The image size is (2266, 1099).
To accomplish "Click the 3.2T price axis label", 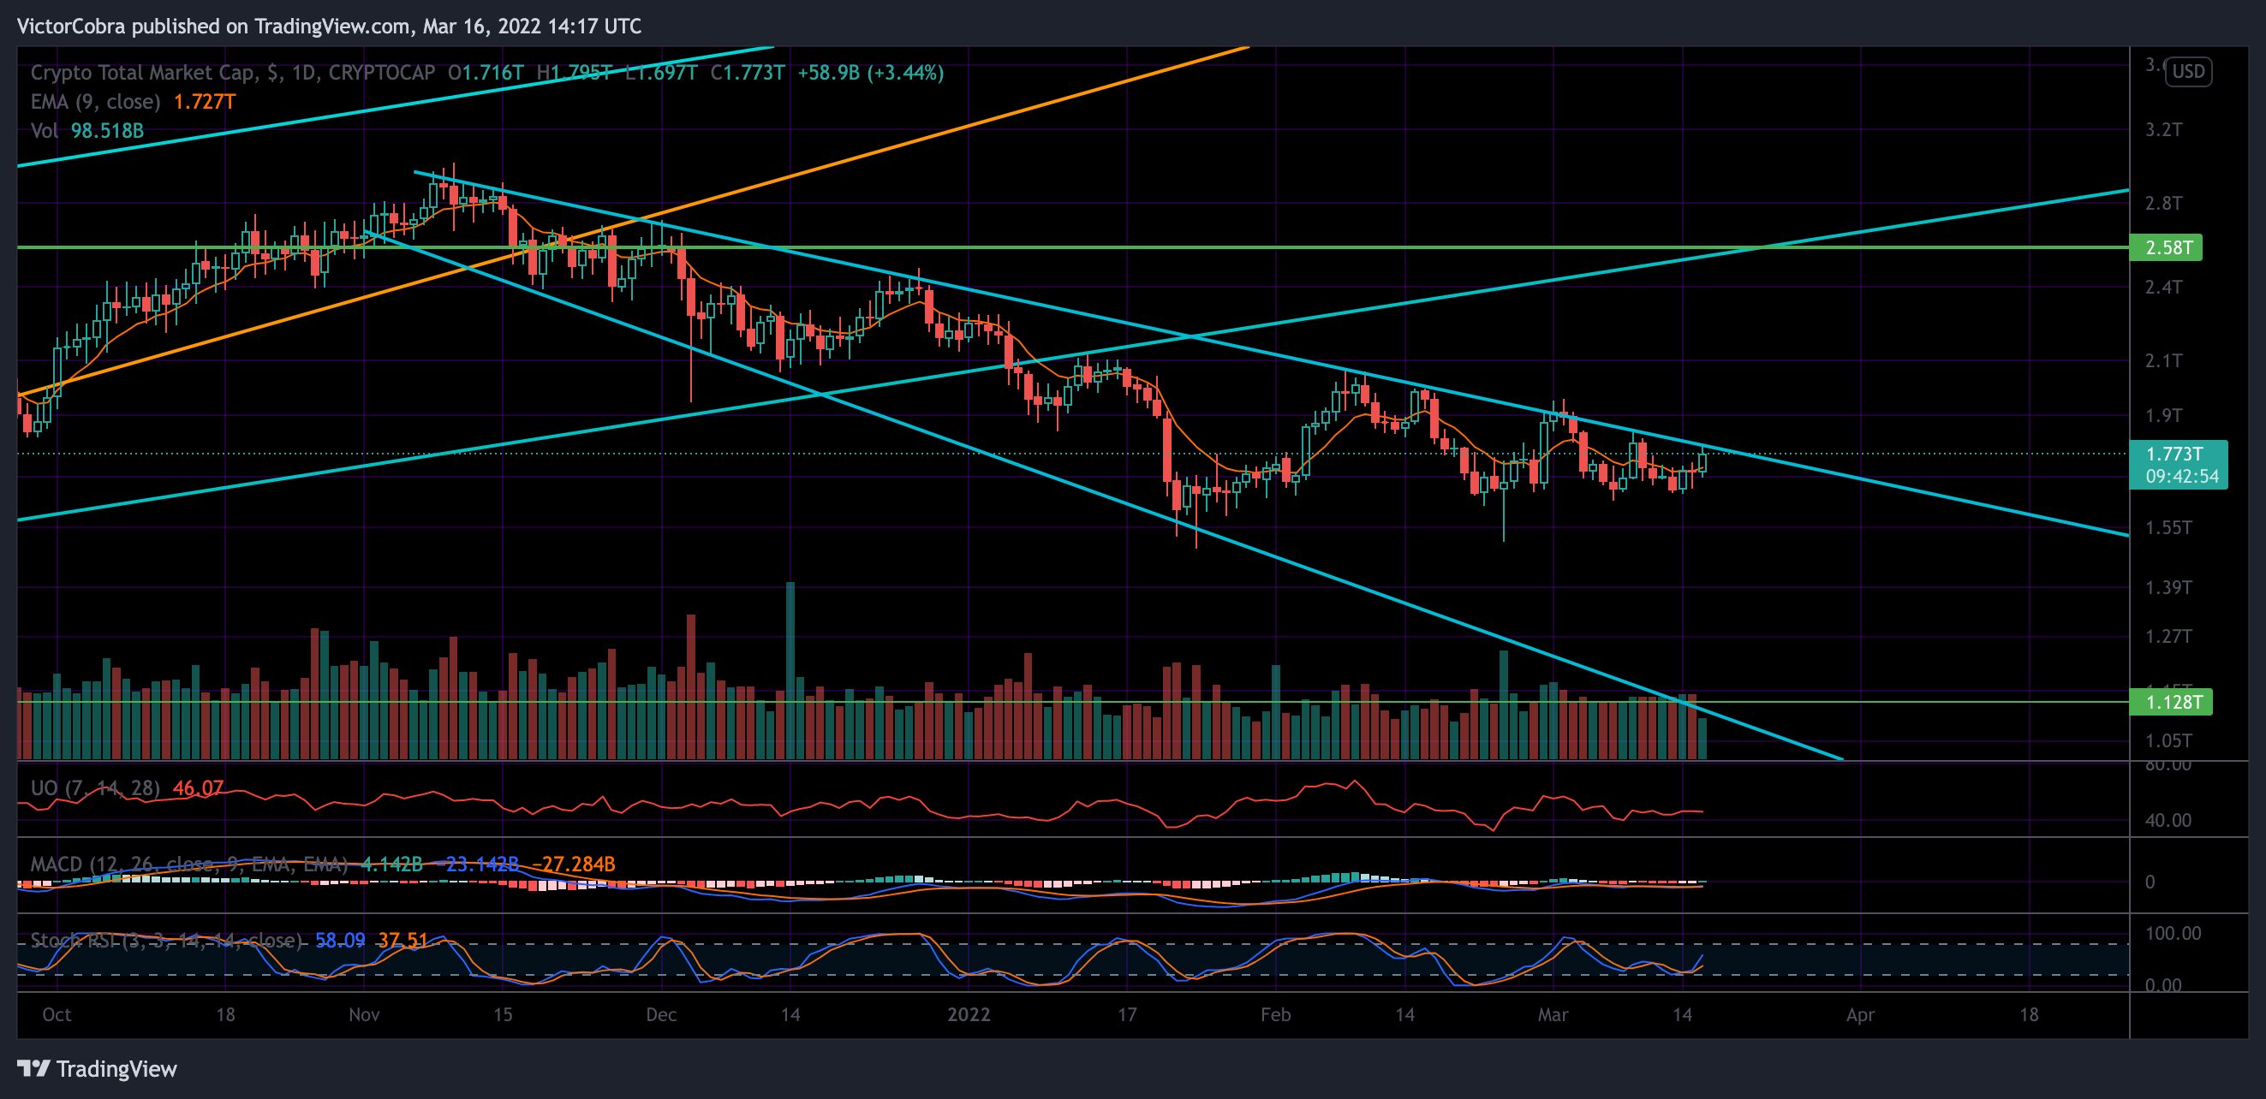I will 2163,129.
